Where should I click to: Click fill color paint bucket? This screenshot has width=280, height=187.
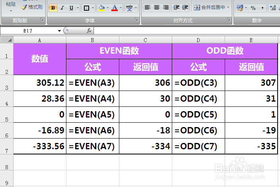(101, 8)
